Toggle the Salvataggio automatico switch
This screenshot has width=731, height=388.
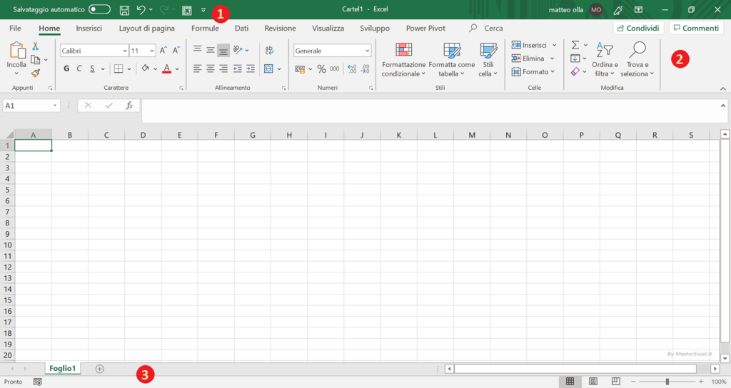99,10
